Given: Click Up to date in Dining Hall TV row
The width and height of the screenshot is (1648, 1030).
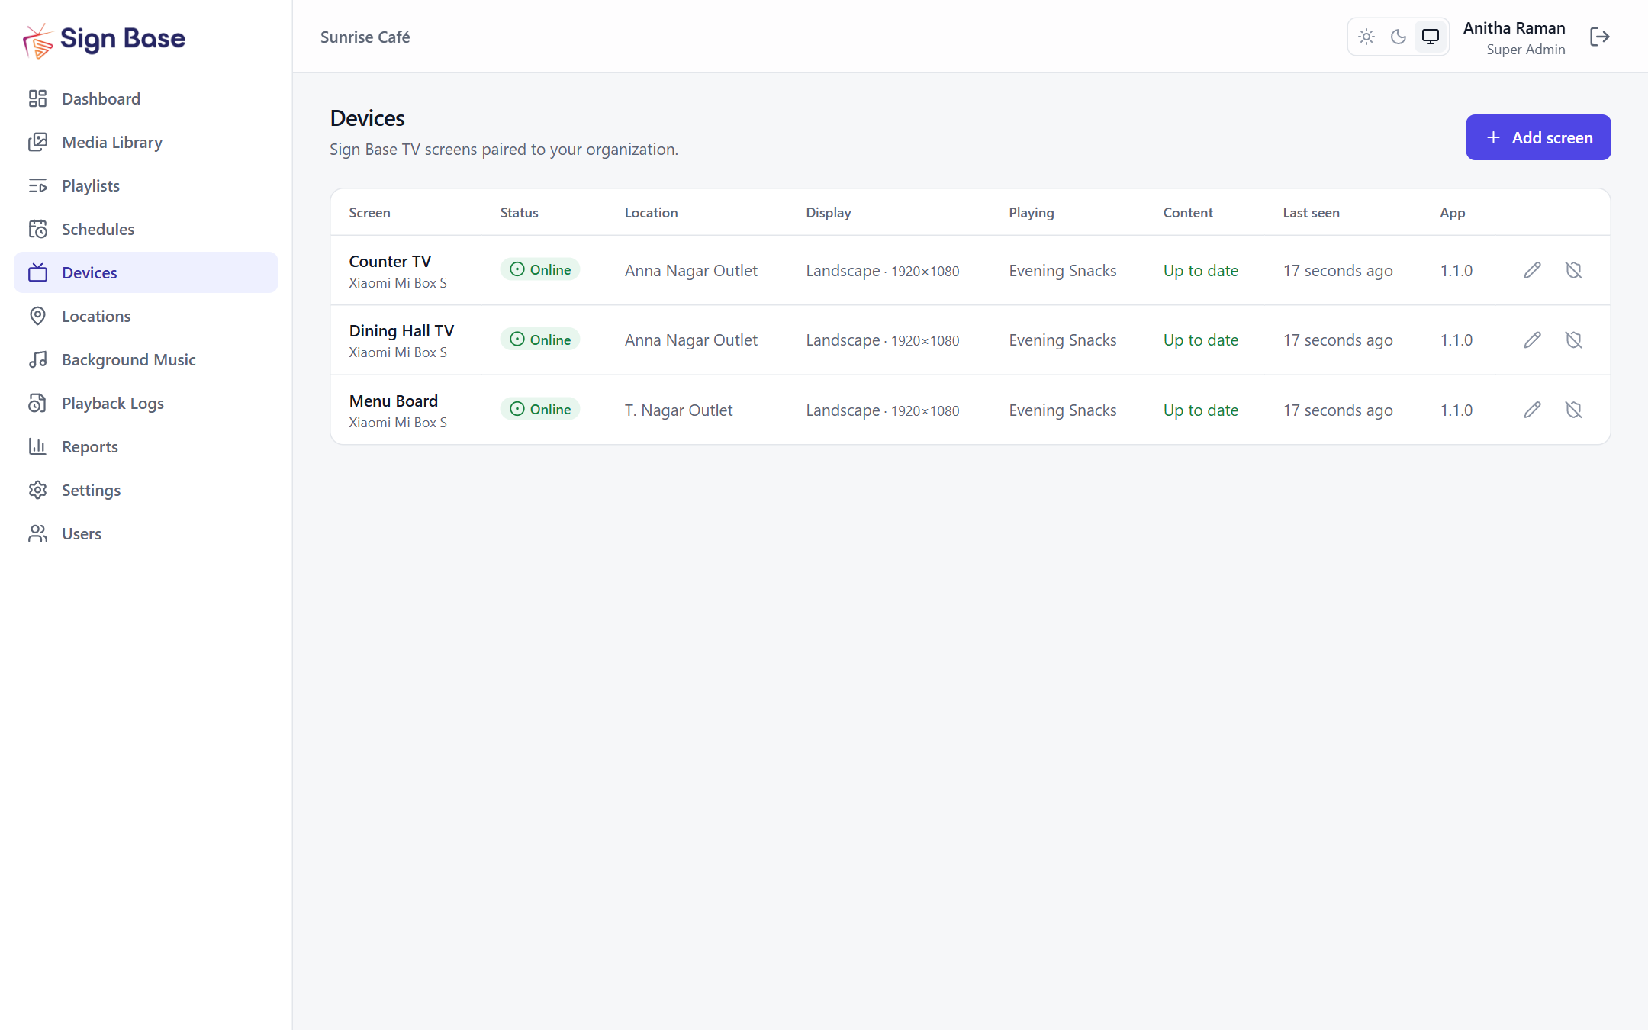Looking at the screenshot, I should tap(1200, 340).
